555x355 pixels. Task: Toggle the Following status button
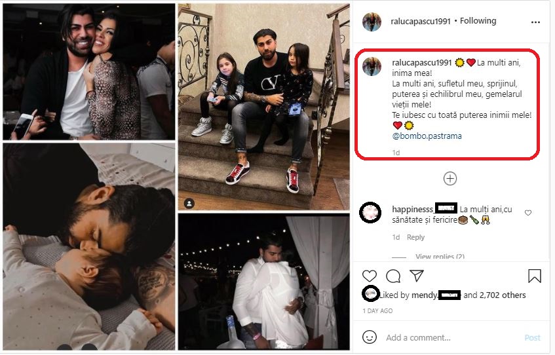[x=478, y=21]
